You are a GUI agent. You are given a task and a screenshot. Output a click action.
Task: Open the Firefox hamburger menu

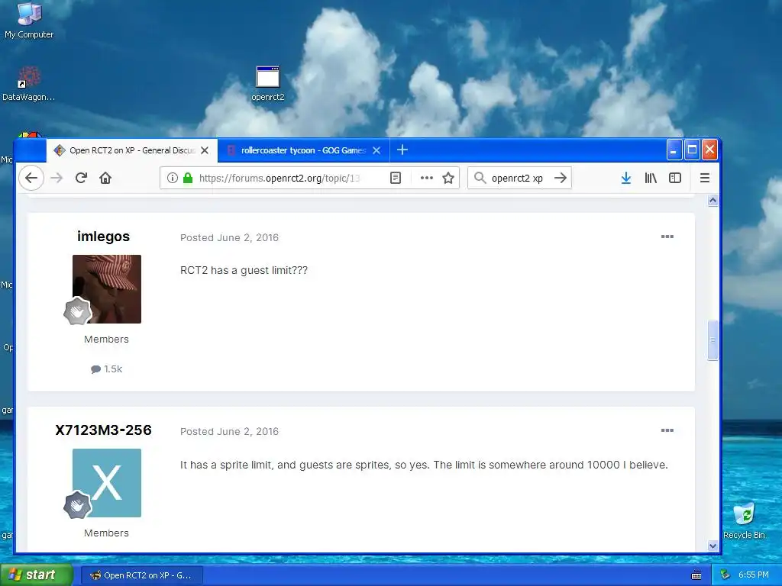(705, 178)
